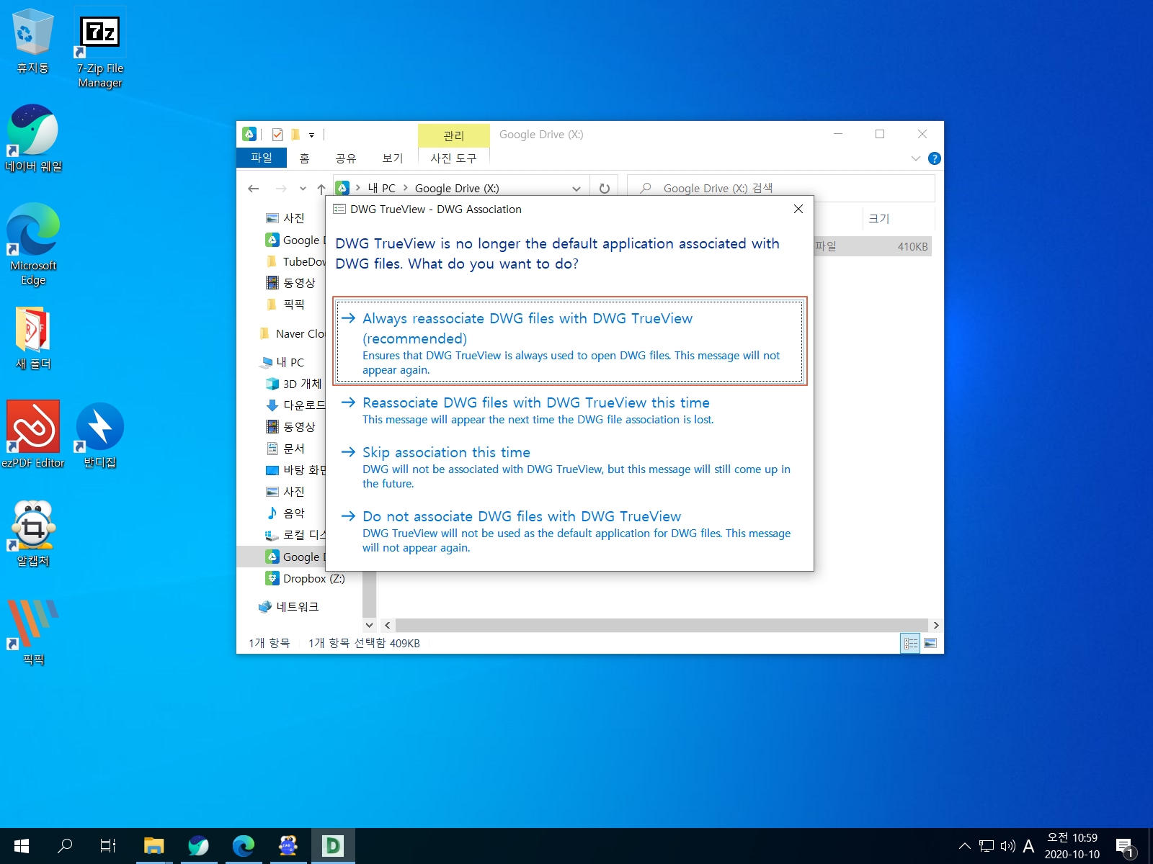Image resolution: width=1153 pixels, height=864 pixels.
Task: Click the horizontal scrollbar in Explorer
Action: [x=662, y=625]
